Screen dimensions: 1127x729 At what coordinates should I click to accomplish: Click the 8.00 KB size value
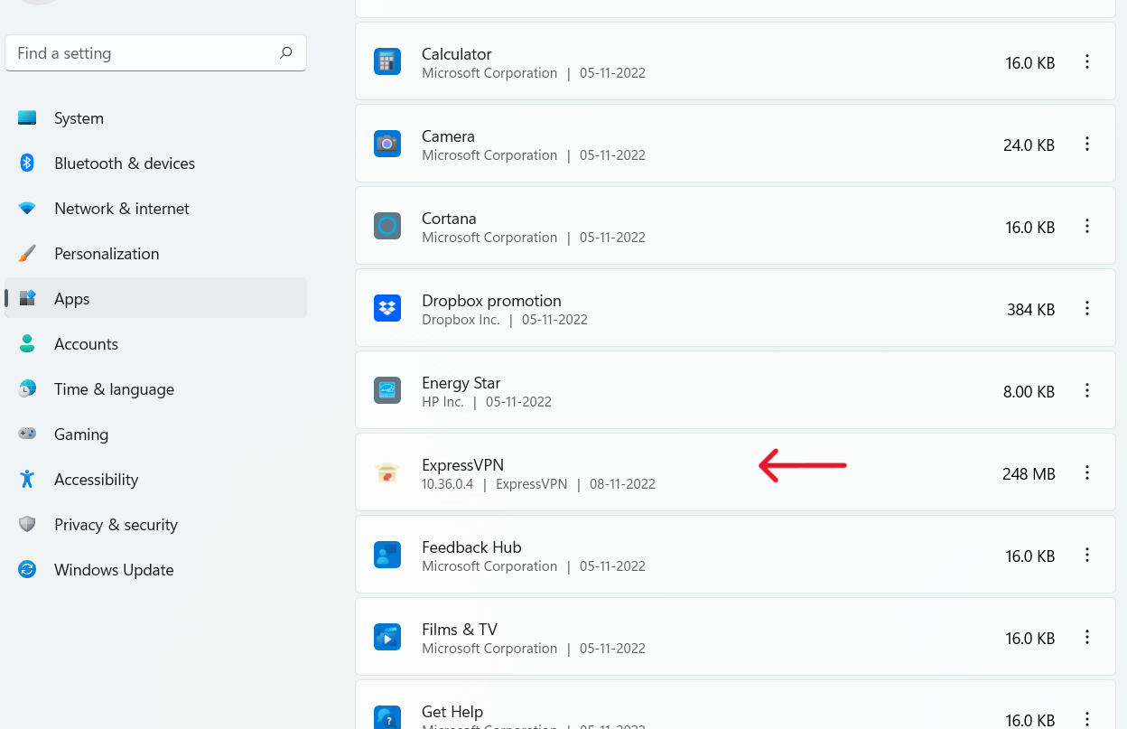tap(1029, 392)
